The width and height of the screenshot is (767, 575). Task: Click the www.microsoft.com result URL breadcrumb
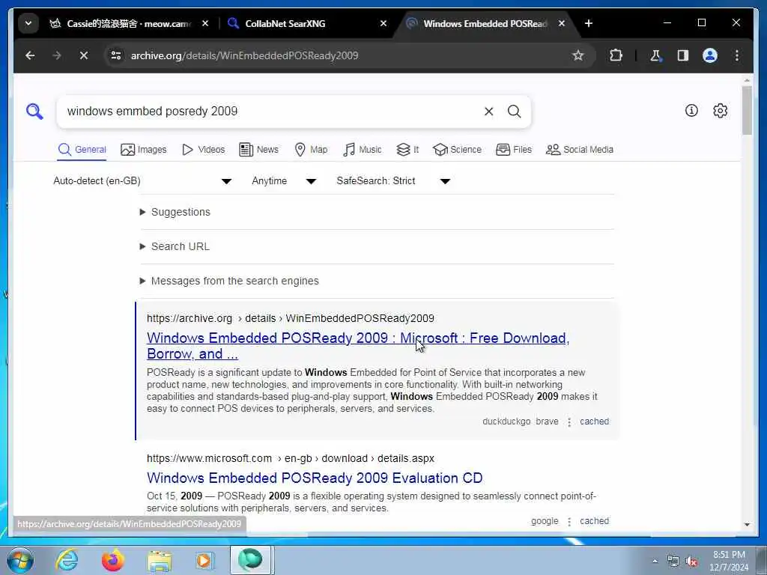(291, 459)
